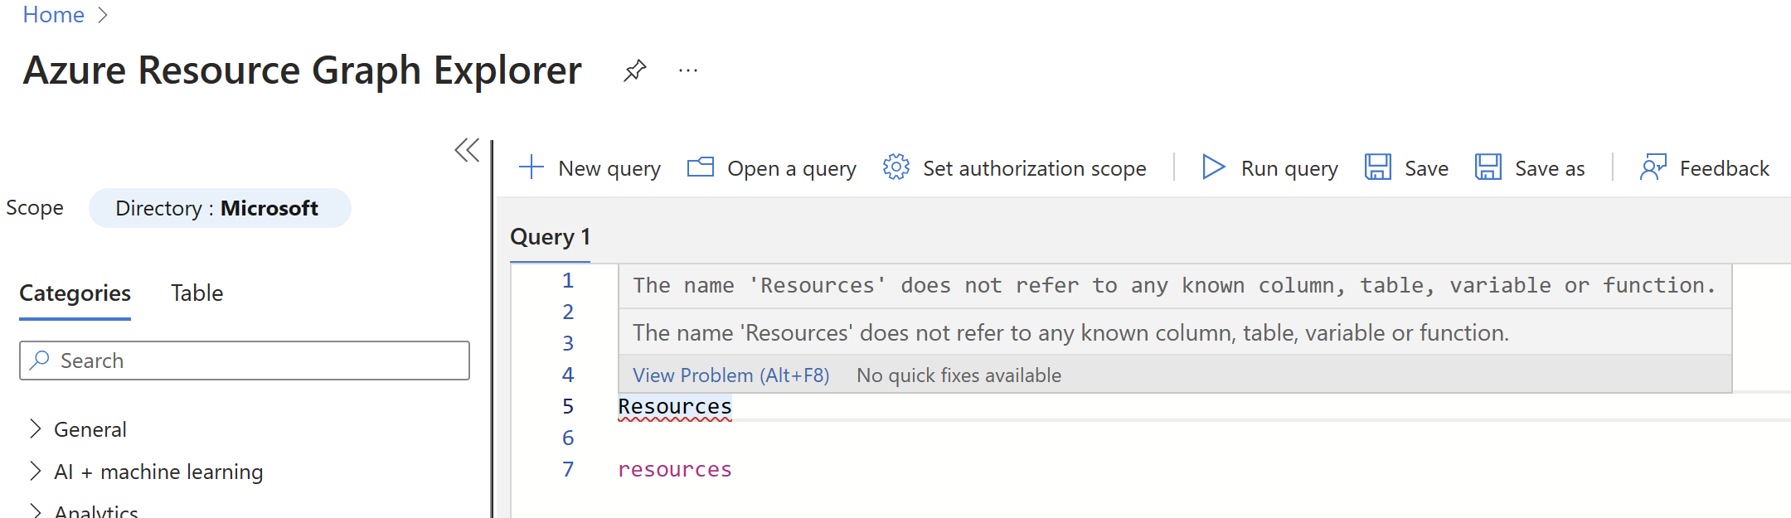
Task: Switch to the Categories tab
Action: click(75, 293)
